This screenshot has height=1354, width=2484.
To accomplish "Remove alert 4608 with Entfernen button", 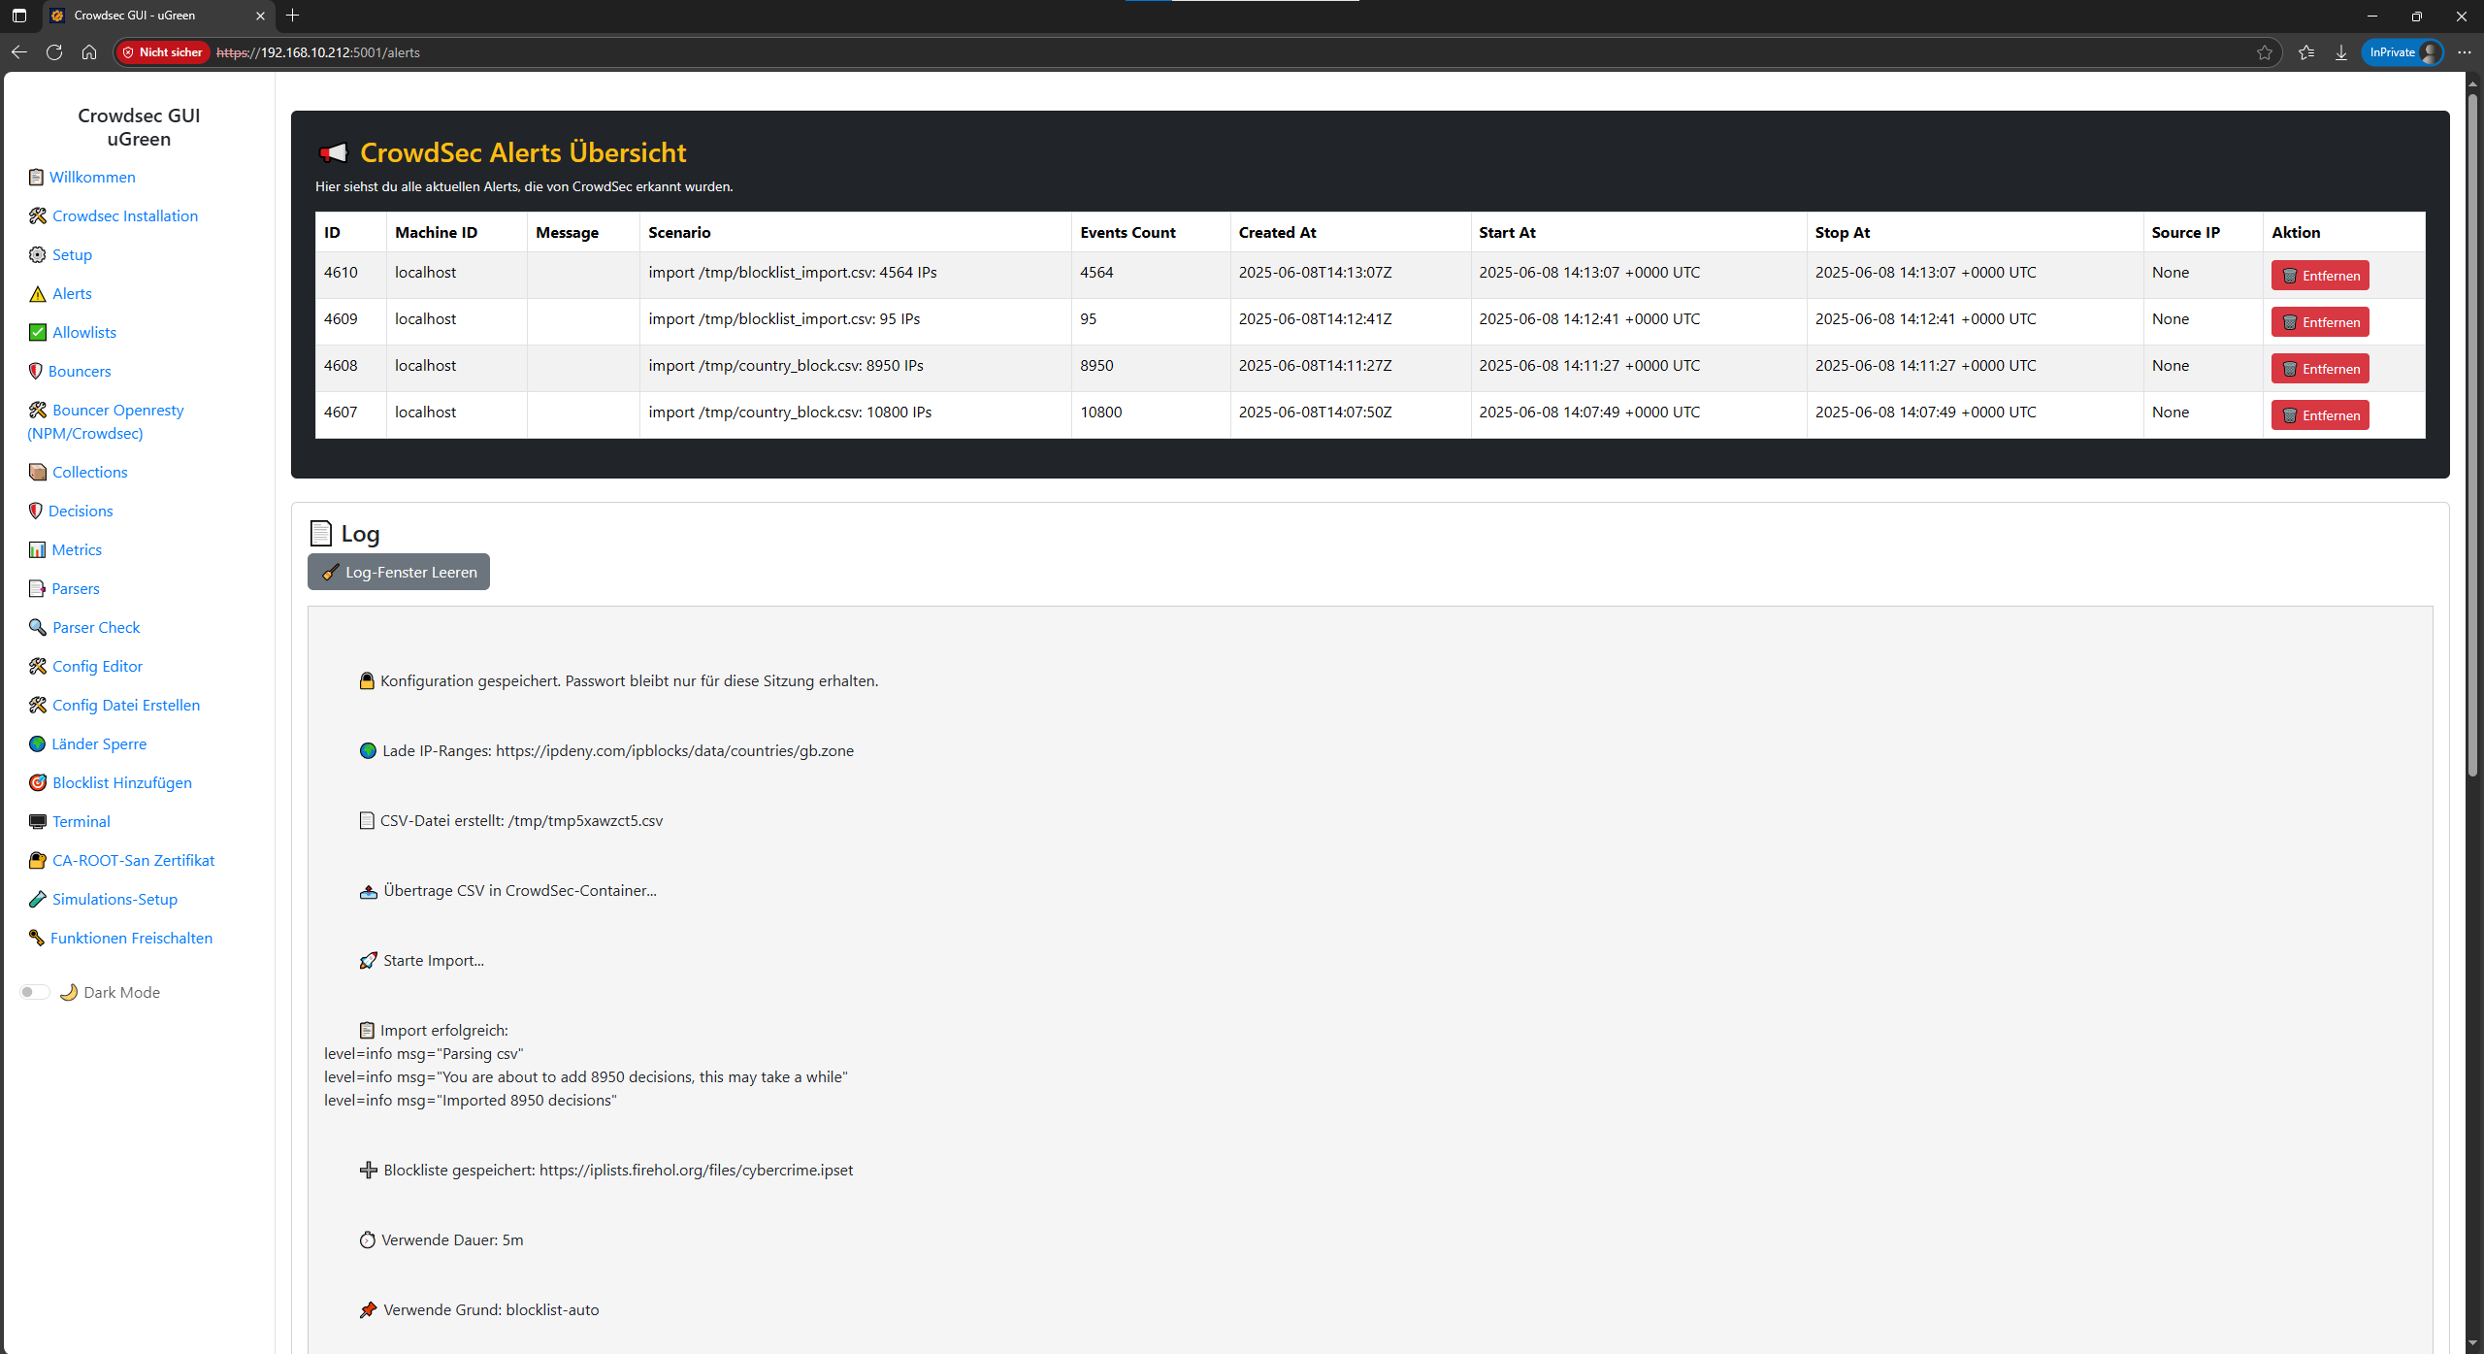I will tap(2320, 369).
